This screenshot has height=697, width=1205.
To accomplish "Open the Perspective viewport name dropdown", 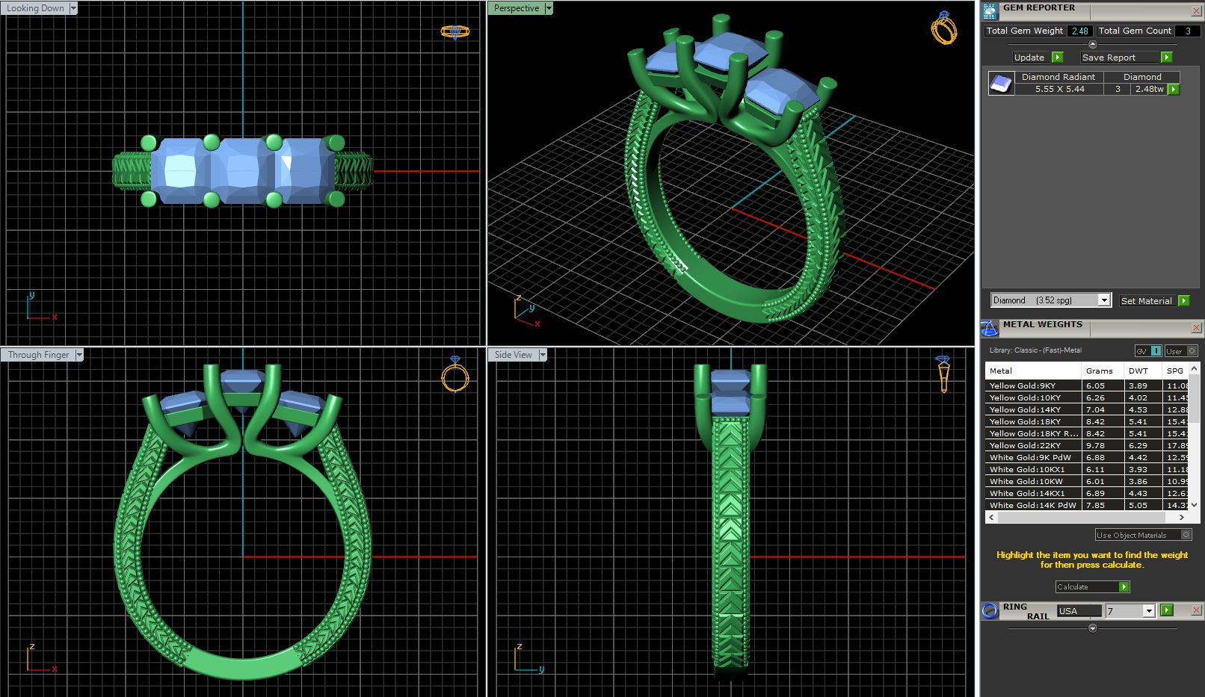I will pos(549,8).
